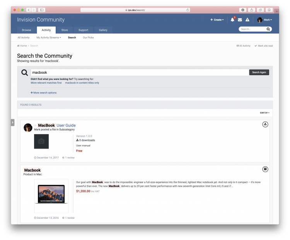Click the Search breadcrumb text
This screenshot has height=240, width=290.
(x=34, y=46)
